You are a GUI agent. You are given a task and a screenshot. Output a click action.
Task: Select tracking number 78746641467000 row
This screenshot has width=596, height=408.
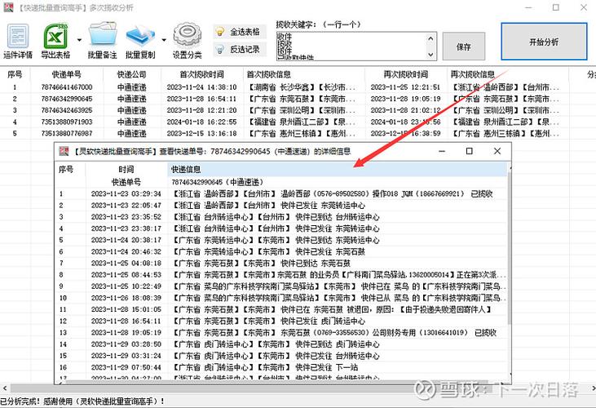pyautogui.click(x=67, y=87)
